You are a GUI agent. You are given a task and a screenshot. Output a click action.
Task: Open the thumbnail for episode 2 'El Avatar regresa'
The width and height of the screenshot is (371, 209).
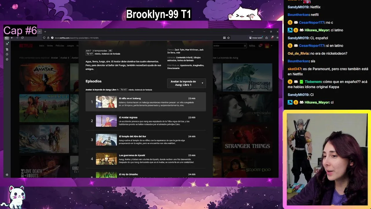point(106,121)
